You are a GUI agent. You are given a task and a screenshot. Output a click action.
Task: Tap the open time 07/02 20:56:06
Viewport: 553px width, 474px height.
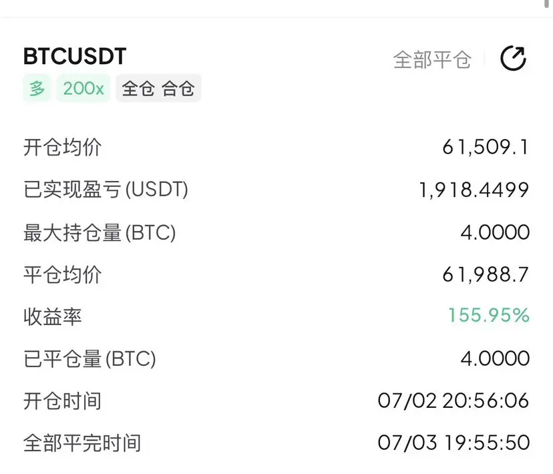(x=453, y=401)
